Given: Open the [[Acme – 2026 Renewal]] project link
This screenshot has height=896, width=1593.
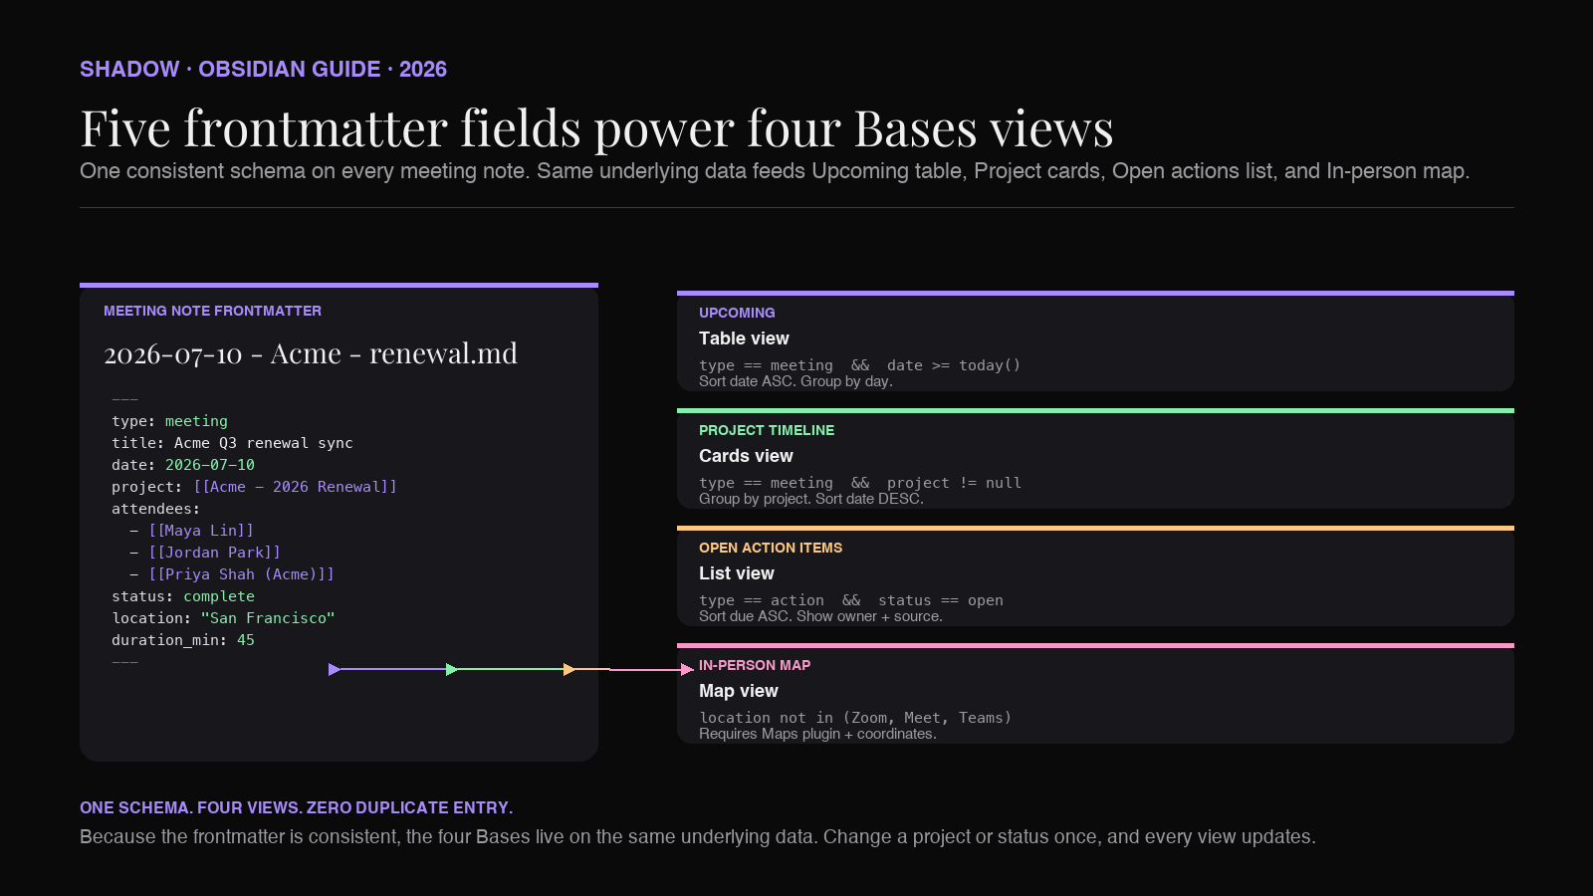Looking at the screenshot, I should [295, 487].
